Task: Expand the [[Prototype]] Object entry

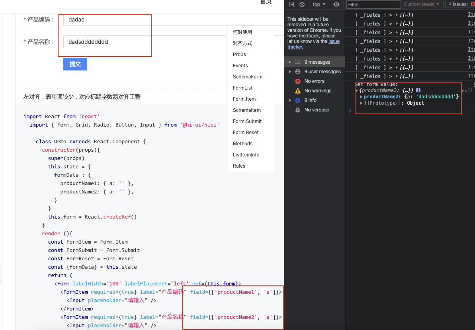Action: (361, 103)
